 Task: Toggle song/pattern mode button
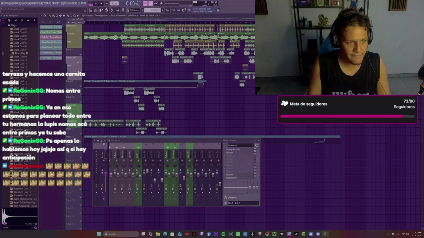tap(90, 4)
